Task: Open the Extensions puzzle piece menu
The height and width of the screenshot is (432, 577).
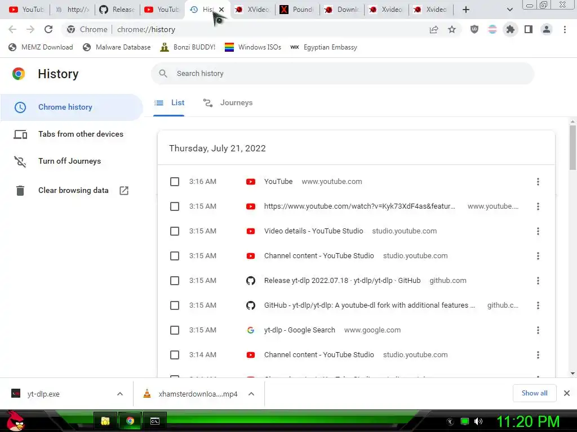Action: coord(511,29)
